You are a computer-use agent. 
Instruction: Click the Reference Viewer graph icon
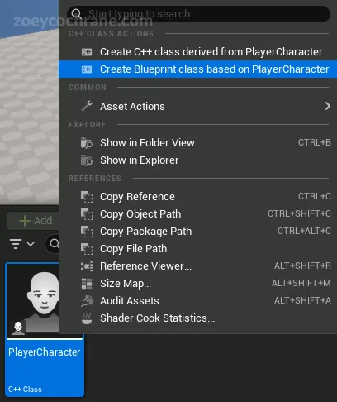click(x=87, y=266)
